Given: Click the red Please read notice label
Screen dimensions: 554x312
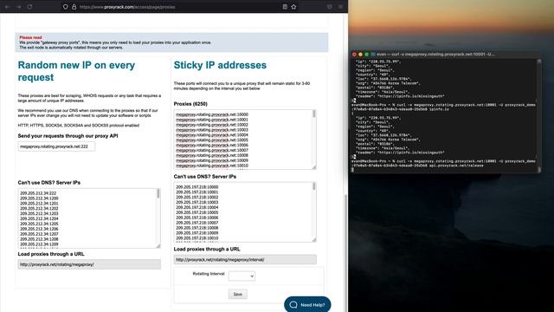Looking at the screenshot, I should pos(30,37).
